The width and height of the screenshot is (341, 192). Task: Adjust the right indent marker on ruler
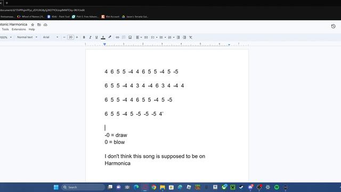229,45
